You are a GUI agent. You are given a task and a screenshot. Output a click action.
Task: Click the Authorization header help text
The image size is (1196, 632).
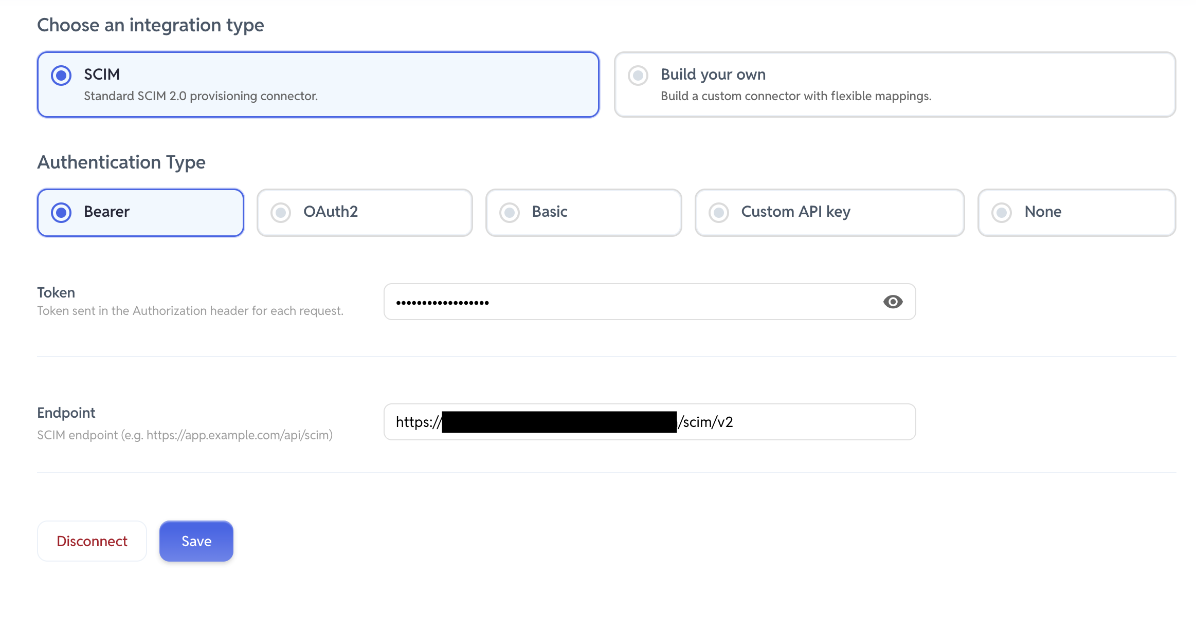click(x=190, y=311)
